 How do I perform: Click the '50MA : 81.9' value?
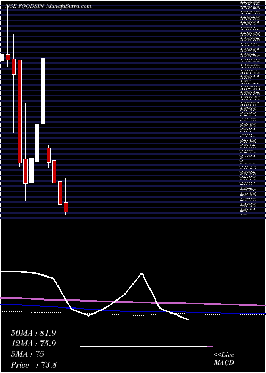coord(34,333)
